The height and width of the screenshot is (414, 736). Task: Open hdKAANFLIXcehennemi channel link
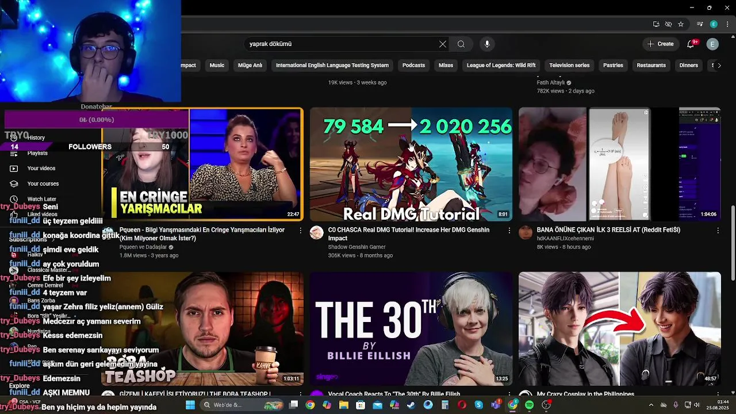pyautogui.click(x=565, y=239)
